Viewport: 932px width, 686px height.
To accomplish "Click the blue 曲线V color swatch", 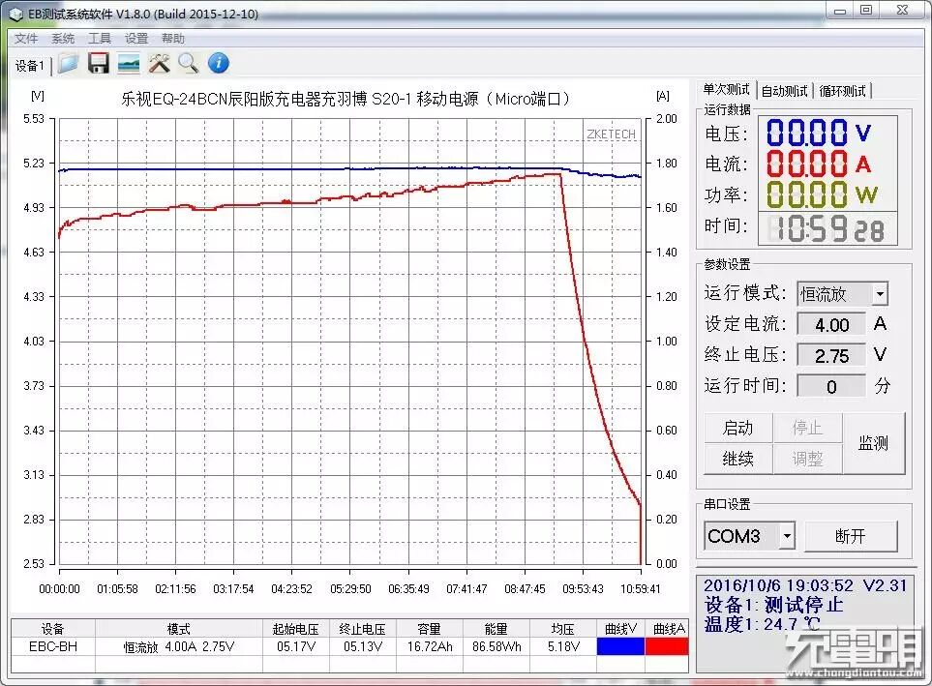I will point(620,646).
